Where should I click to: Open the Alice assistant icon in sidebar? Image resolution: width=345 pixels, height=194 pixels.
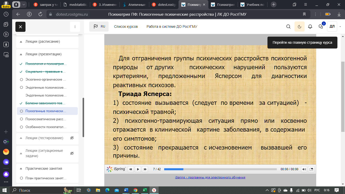pos(6,174)
